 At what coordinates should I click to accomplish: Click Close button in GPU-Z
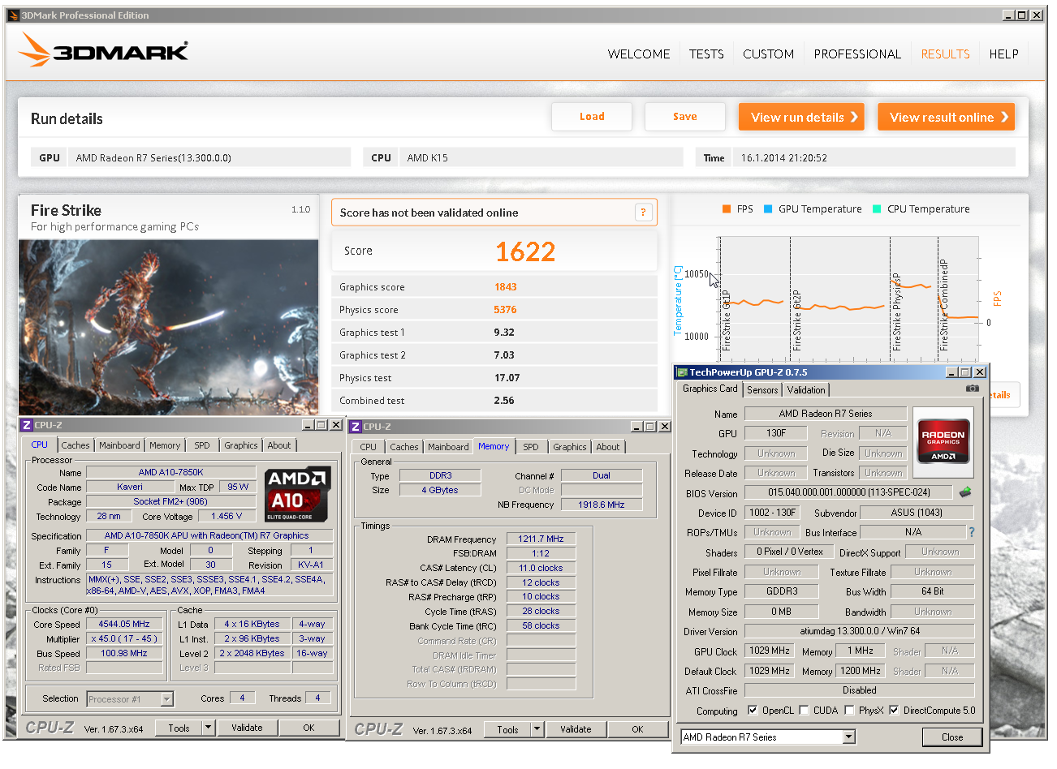pos(952,737)
